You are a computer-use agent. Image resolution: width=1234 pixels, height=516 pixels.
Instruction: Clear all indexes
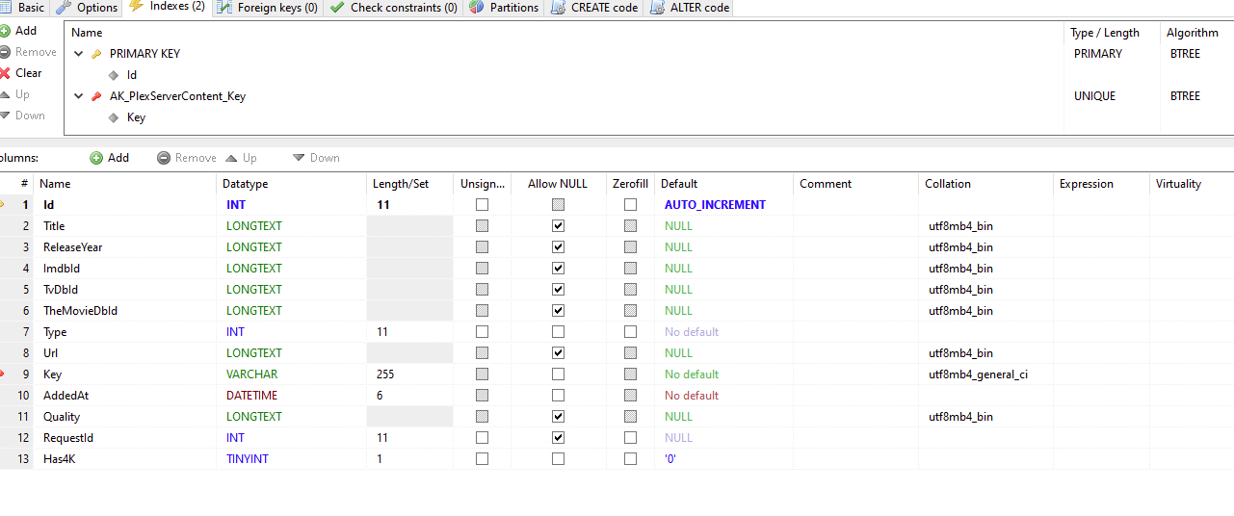[21, 73]
